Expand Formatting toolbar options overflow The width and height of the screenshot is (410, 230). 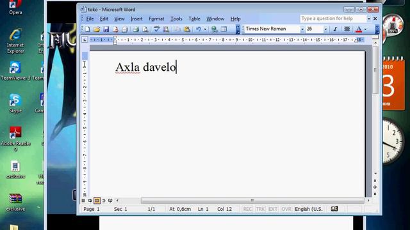[377, 29]
